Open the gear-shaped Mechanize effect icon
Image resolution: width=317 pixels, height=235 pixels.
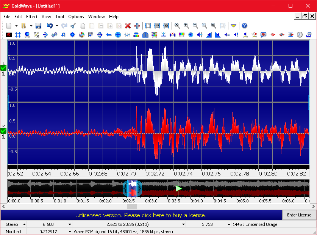pyautogui.click(x=72, y=35)
